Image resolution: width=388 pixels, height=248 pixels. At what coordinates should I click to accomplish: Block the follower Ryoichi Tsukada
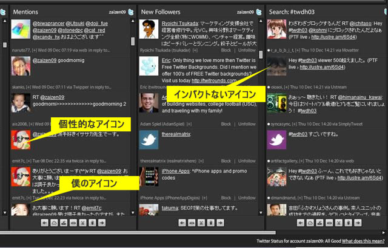[226, 50]
